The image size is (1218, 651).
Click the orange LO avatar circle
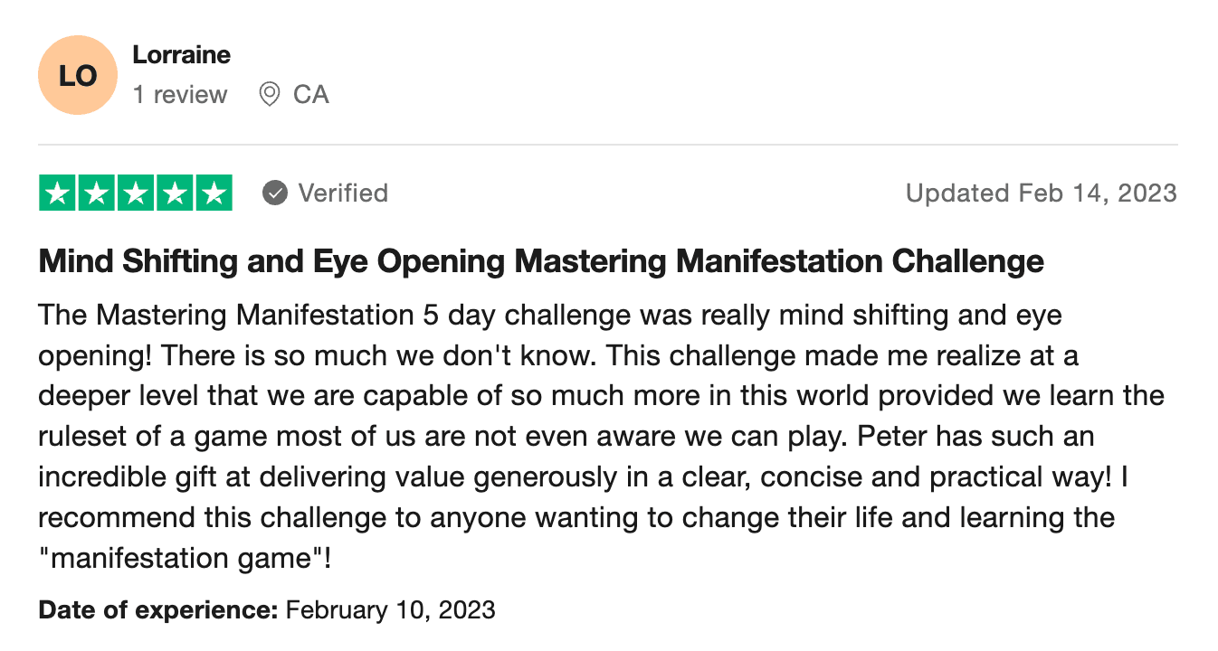78,75
